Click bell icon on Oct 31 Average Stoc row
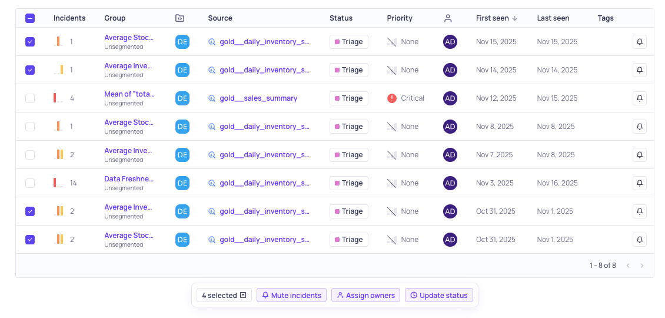 click(640, 240)
